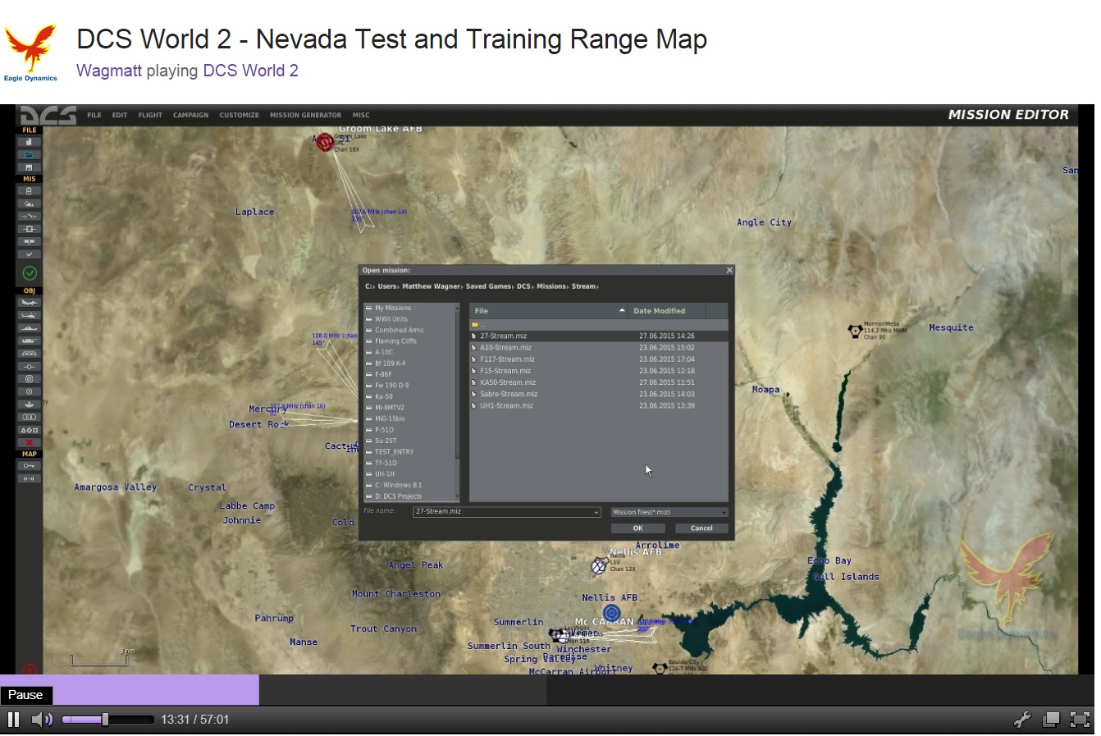Click the video settings wrench icon
Image resolution: width=1101 pixels, height=736 pixels.
[1022, 720]
